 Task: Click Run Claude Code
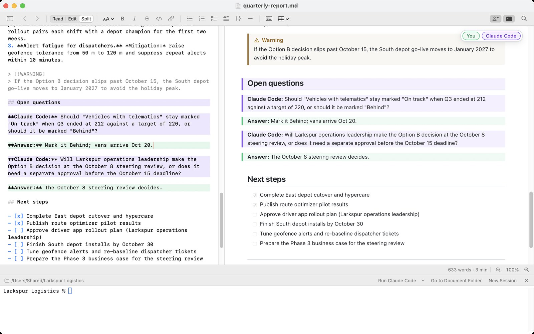coord(397,281)
